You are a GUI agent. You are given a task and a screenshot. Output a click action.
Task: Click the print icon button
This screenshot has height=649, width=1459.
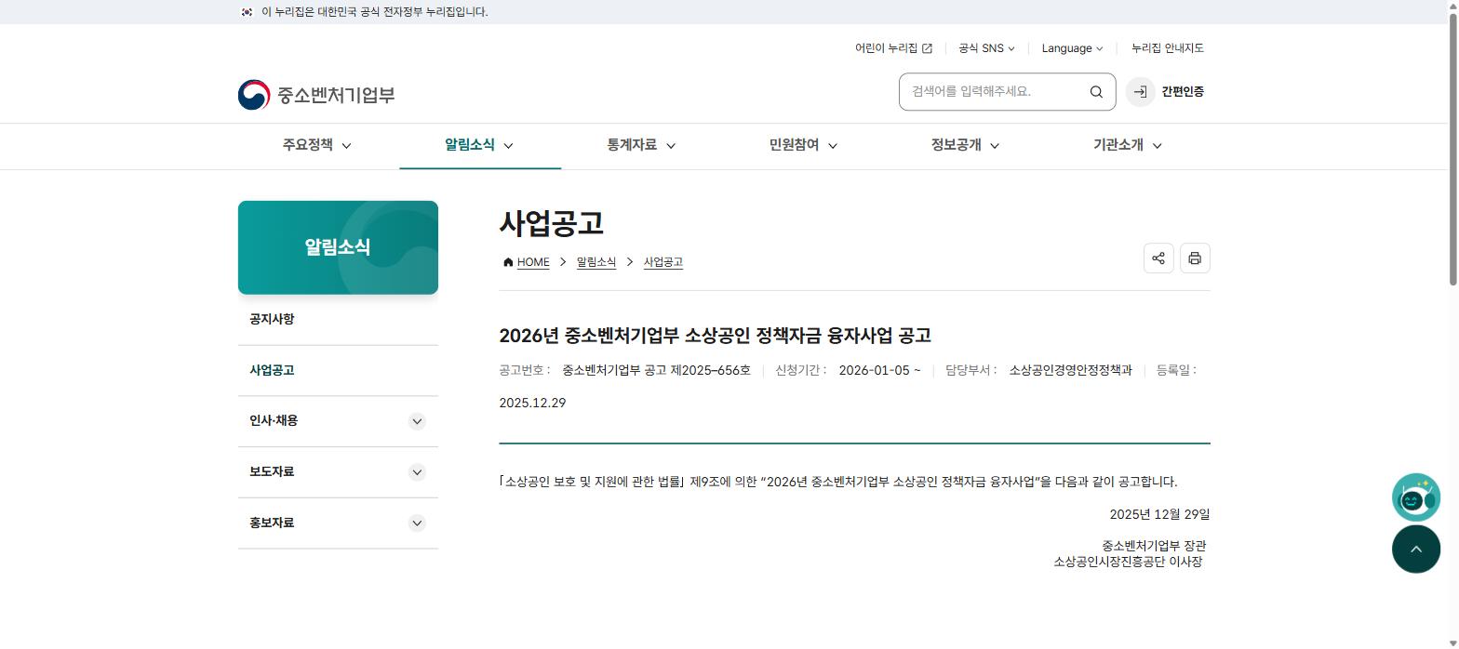(1195, 258)
